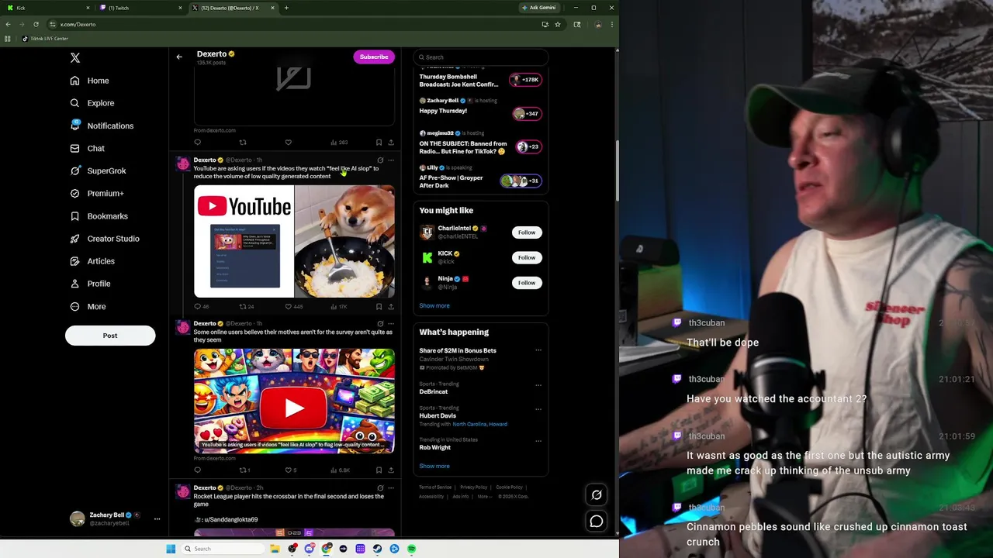Open the Shiba cooking rice image
The width and height of the screenshot is (993, 558).
coord(345,241)
